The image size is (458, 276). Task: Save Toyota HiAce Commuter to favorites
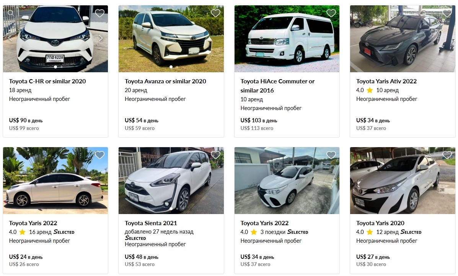pyautogui.click(x=331, y=13)
